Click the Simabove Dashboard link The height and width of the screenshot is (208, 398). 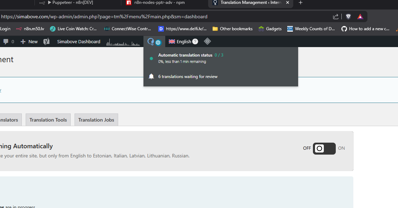pos(79,41)
